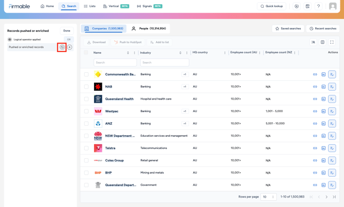Open the Rows per page dropdown

tap(268, 197)
